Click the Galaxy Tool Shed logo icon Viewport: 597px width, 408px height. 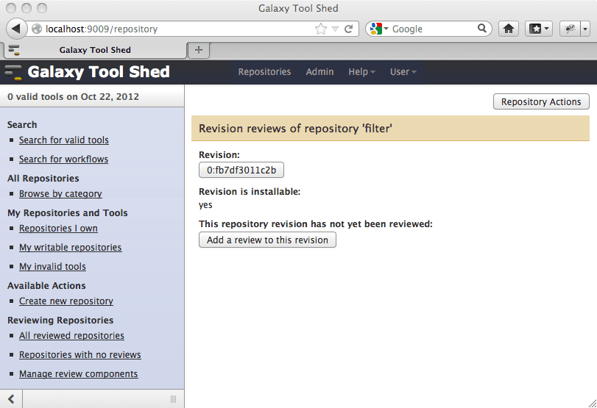click(13, 72)
